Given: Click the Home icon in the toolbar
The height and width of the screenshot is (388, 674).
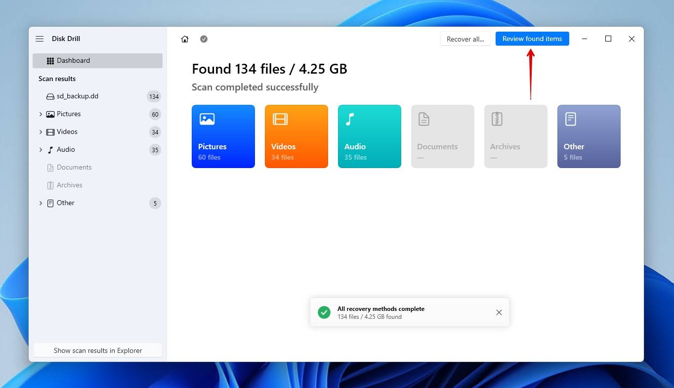Looking at the screenshot, I should click(185, 39).
